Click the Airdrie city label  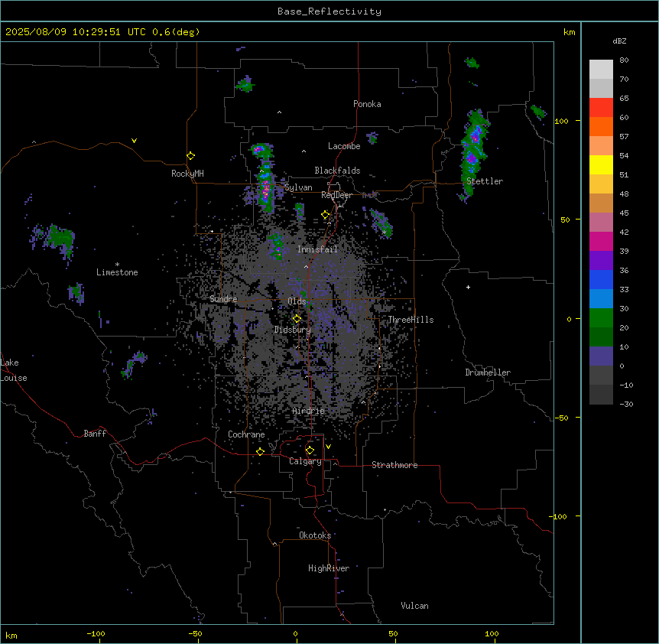309,411
